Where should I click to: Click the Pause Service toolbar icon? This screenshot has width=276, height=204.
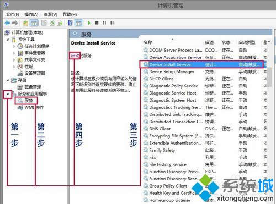[104, 23]
